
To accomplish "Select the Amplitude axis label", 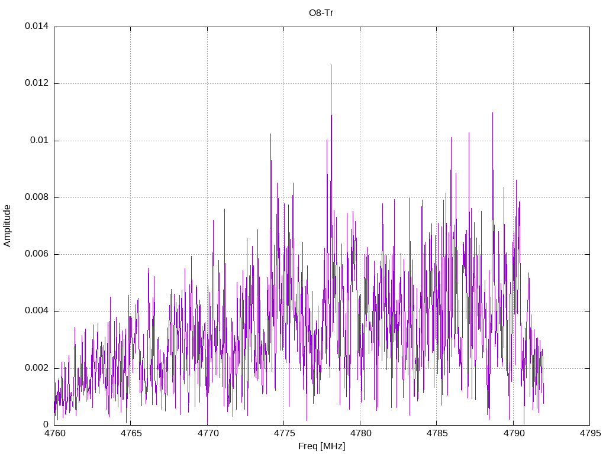I will [x=7, y=226].
